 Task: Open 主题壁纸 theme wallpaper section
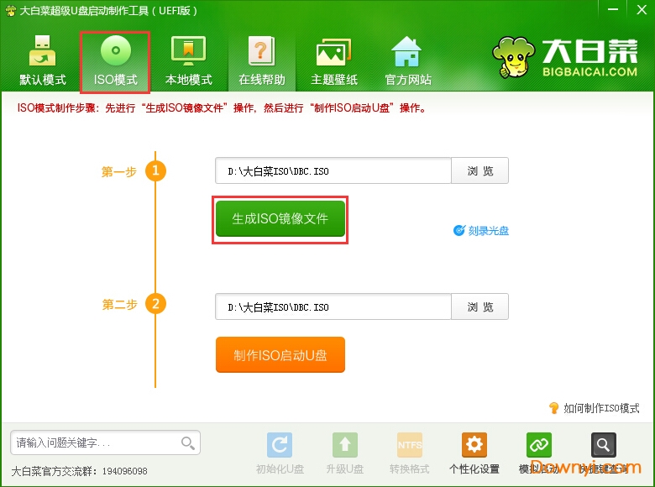(x=334, y=61)
